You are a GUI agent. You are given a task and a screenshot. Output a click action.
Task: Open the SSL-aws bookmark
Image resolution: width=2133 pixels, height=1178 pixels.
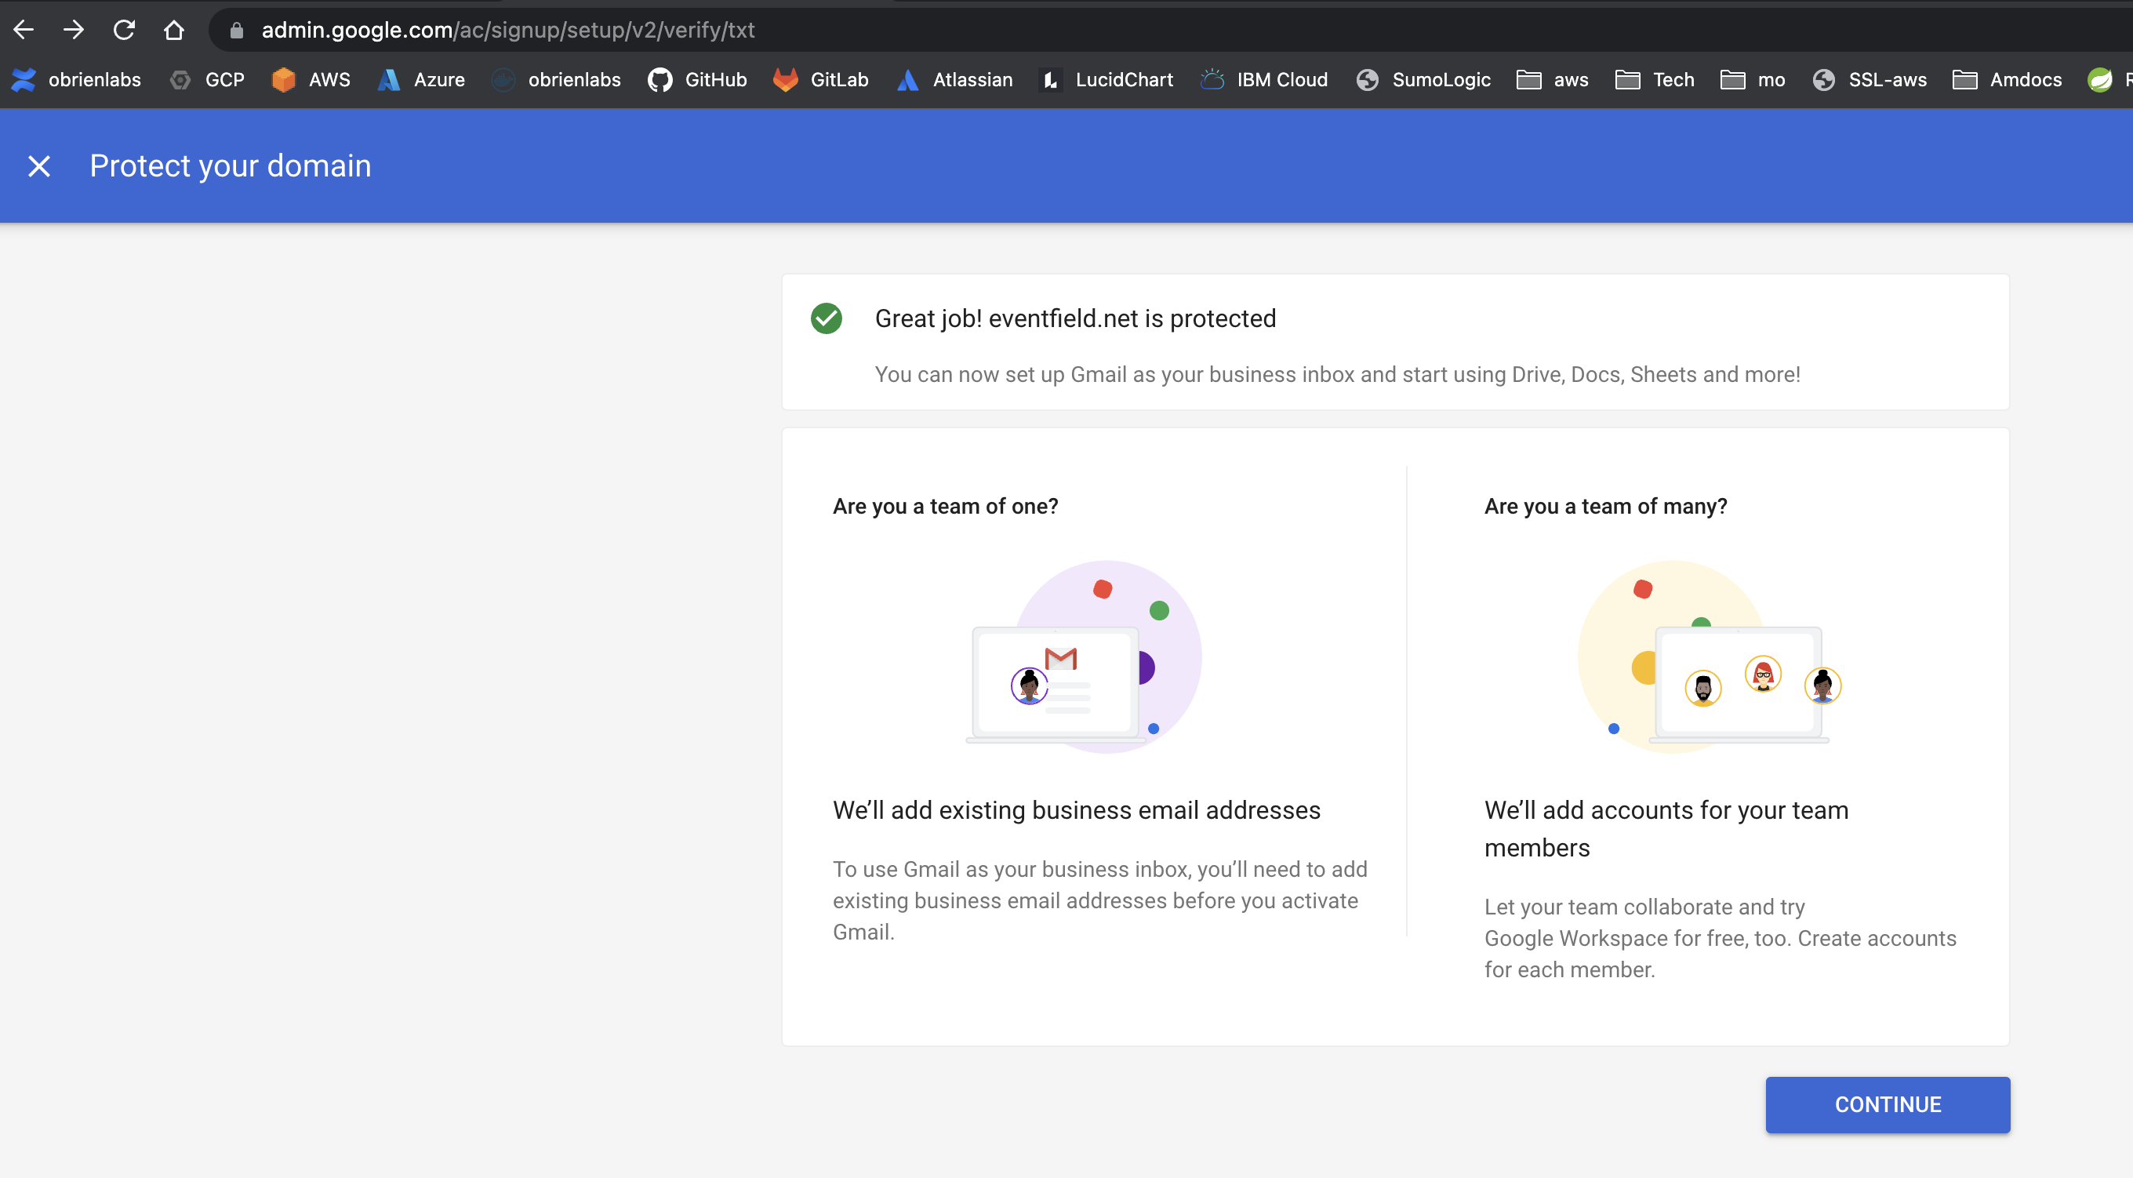[x=1868, y=79]
